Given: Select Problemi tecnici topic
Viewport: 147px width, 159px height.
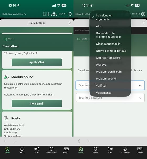Looking at the screenshot, I should [x=110, y=79].
